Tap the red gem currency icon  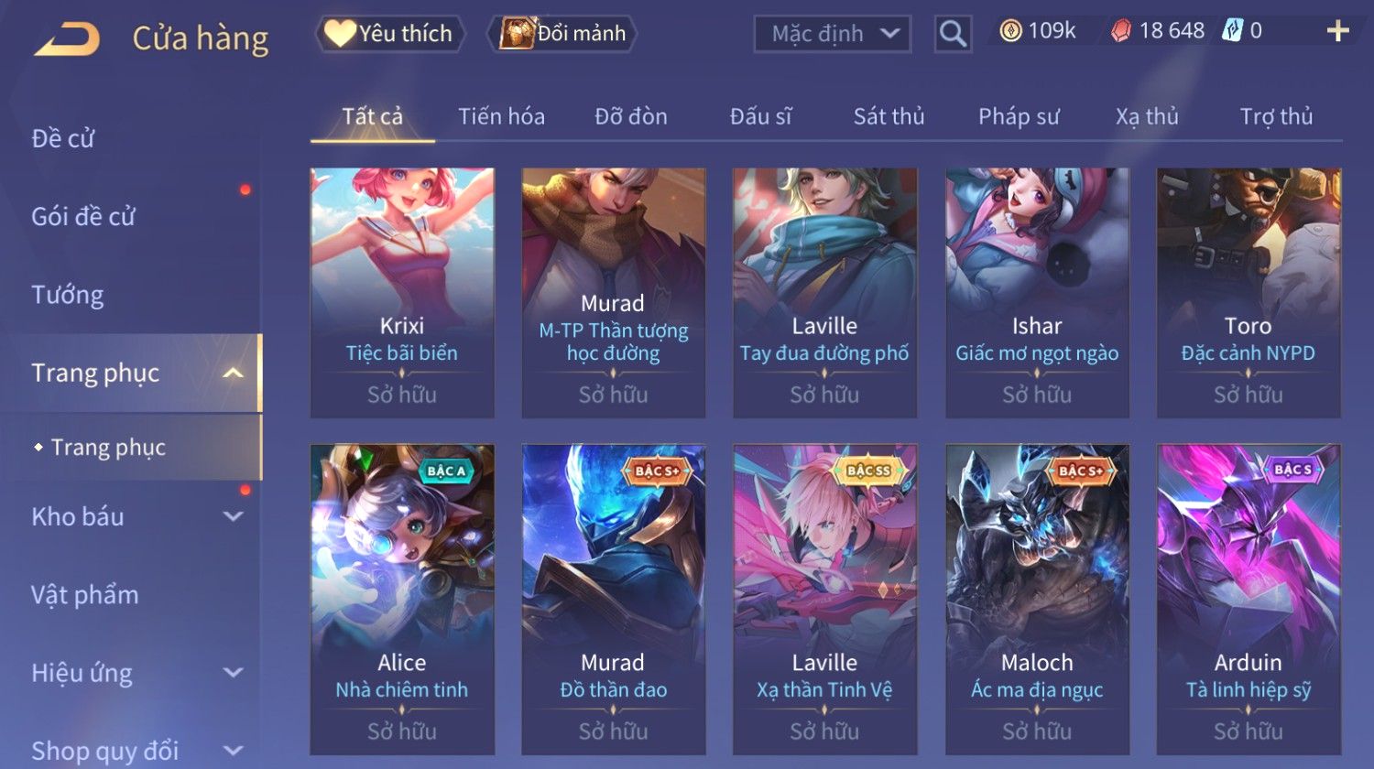[1121, 32]
